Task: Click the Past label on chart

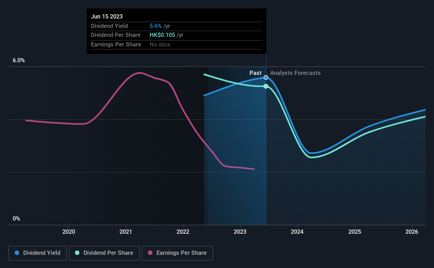Action: click(255, 73)
